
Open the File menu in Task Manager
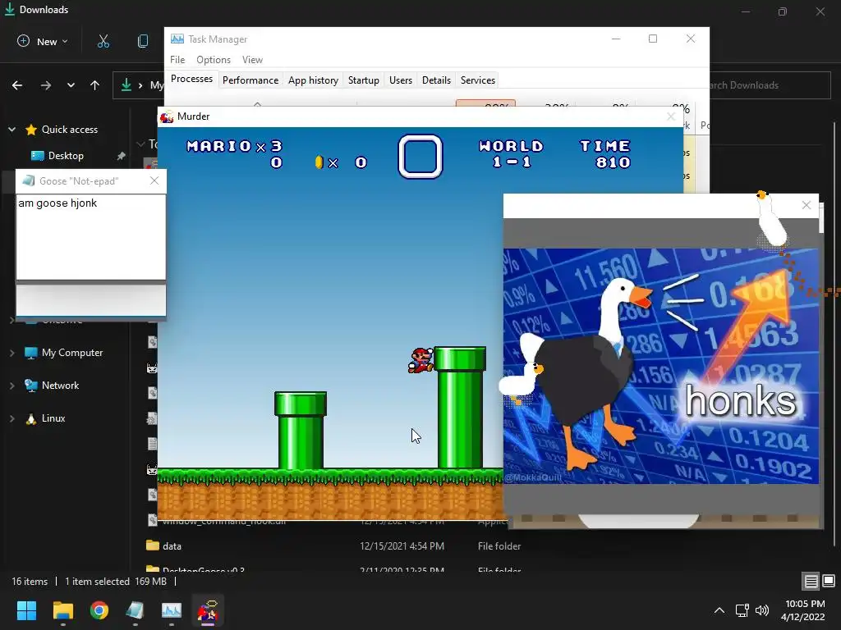pyautogui.click(x=177, y=59)
